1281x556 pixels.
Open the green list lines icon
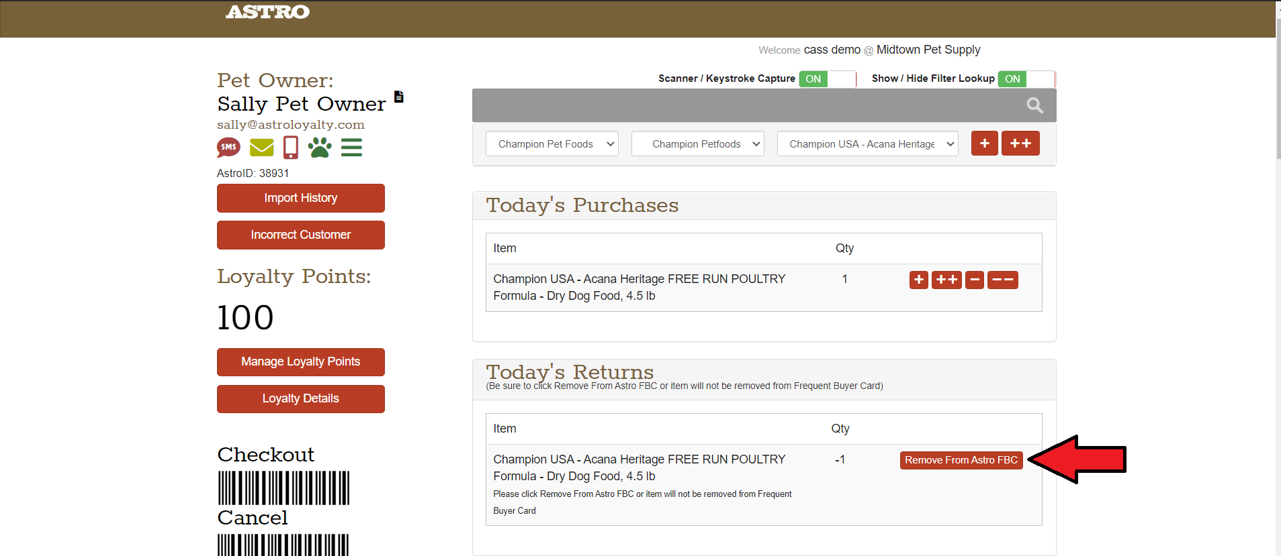[x=351, y=147]
